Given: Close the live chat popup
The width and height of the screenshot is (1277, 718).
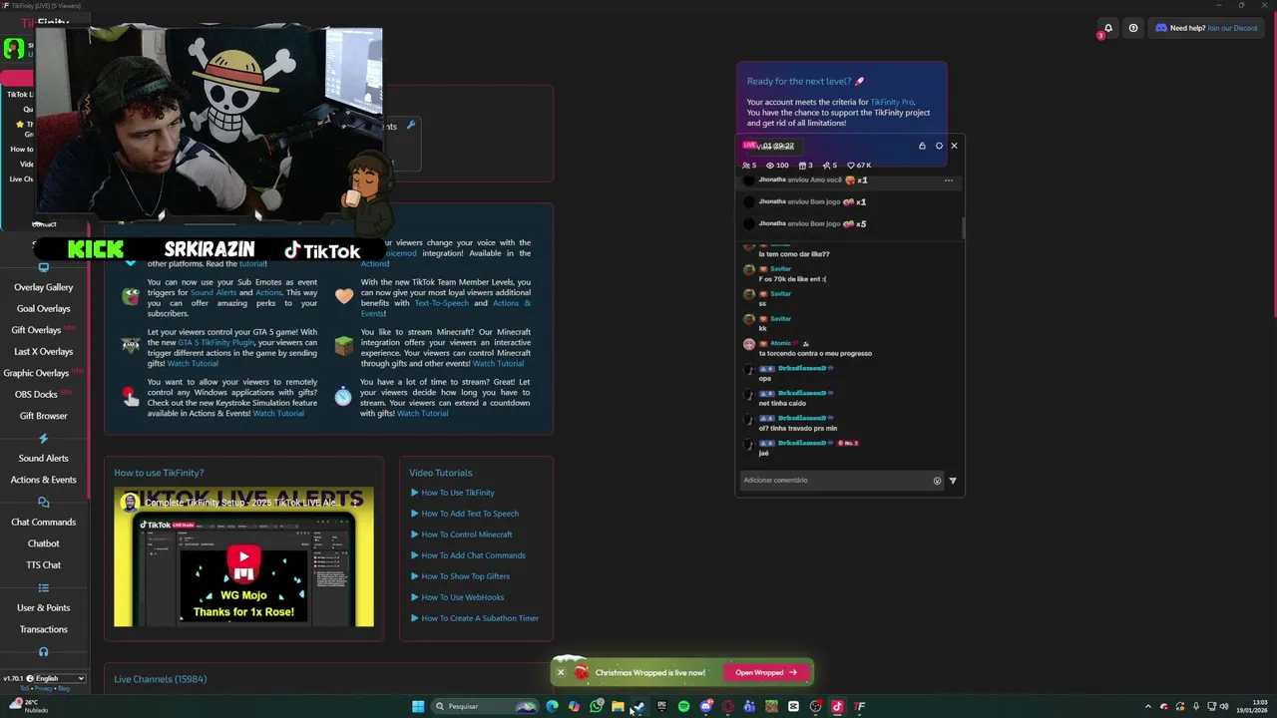Looking at the screenshot, I should (954, 146).
